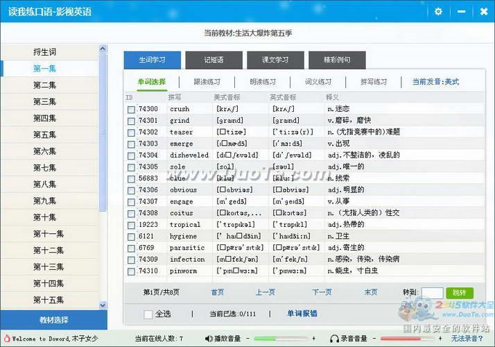The width and height of the screenshot is (495, 347).
Task: Open the 朗读练习 sub-tab
Action: pos(263,82)
